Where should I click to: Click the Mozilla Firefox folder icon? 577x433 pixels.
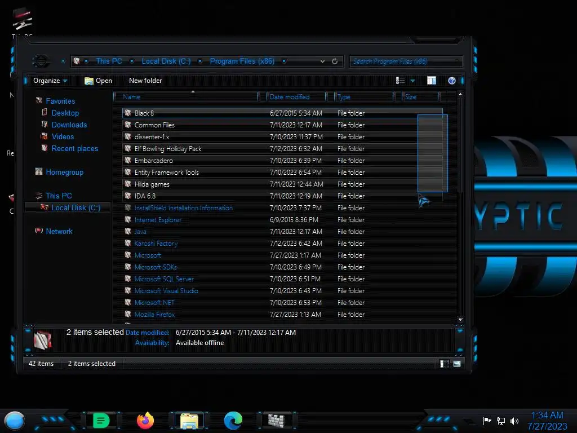pos(128,314)
